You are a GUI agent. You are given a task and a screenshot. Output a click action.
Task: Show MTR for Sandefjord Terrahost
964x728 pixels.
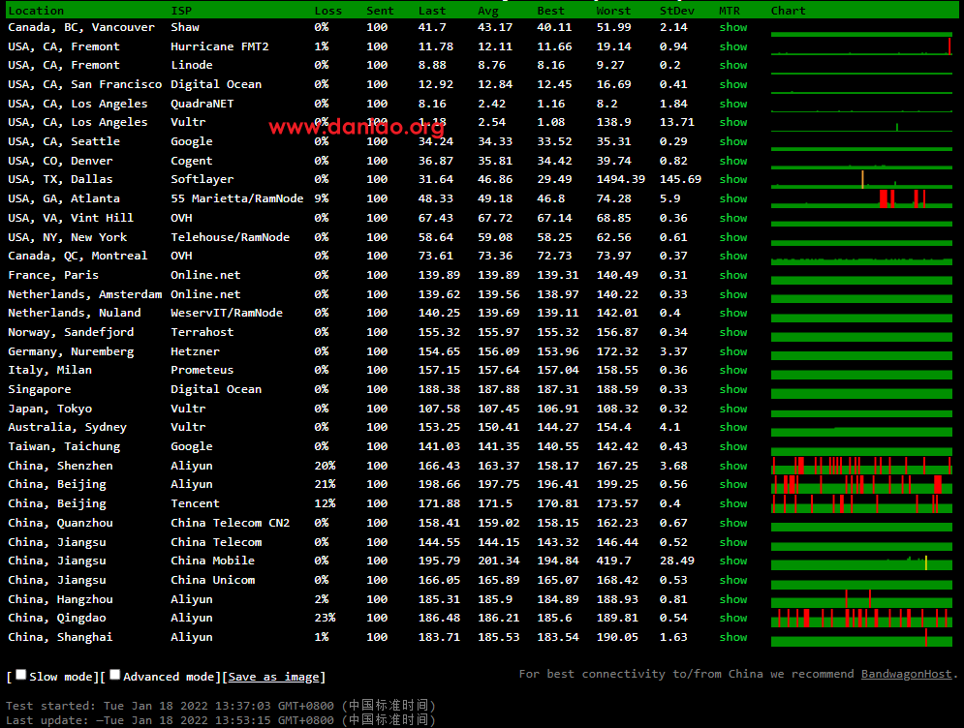click(x=733, y=332)
